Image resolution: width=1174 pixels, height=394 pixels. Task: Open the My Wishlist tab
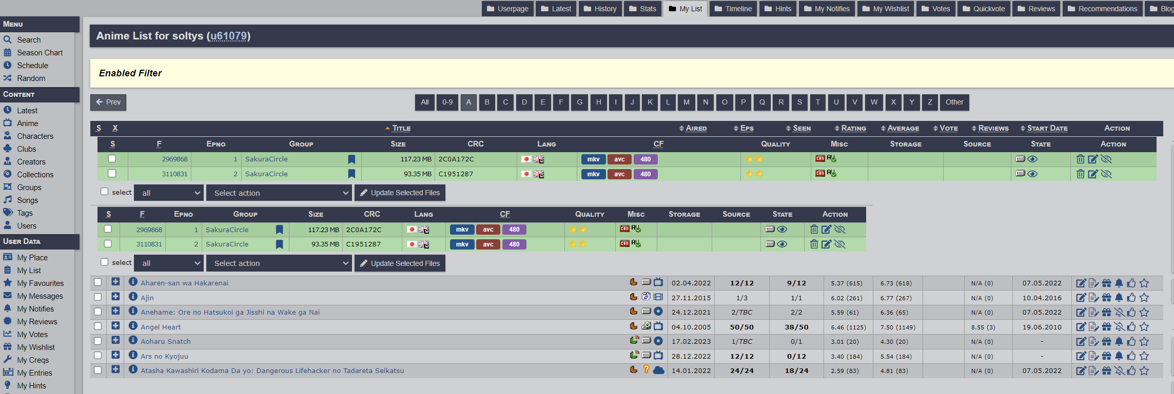pyautogui.click(x=885, y=9)
